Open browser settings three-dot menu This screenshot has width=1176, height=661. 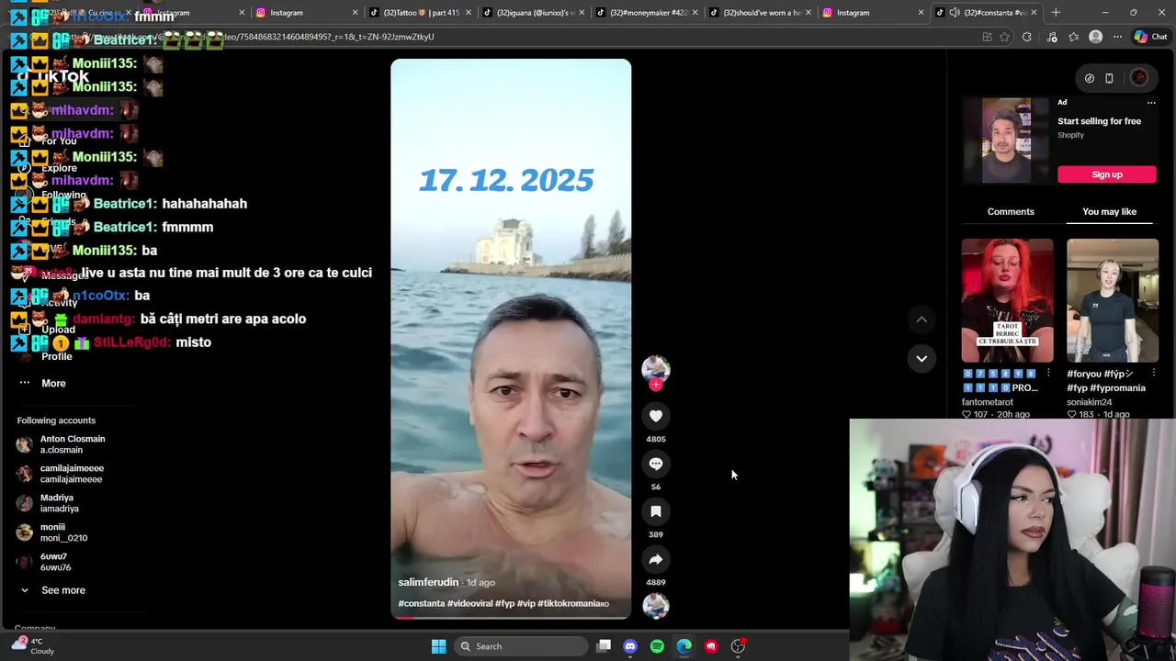(1117, 37)
